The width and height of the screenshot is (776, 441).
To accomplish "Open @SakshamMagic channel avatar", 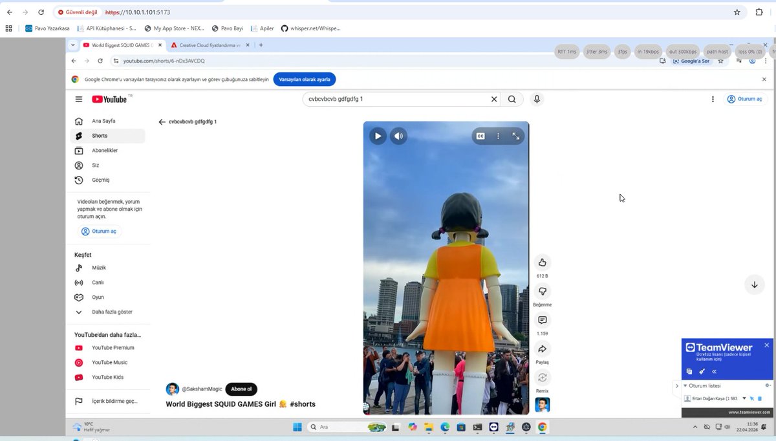I will point(172,389).
